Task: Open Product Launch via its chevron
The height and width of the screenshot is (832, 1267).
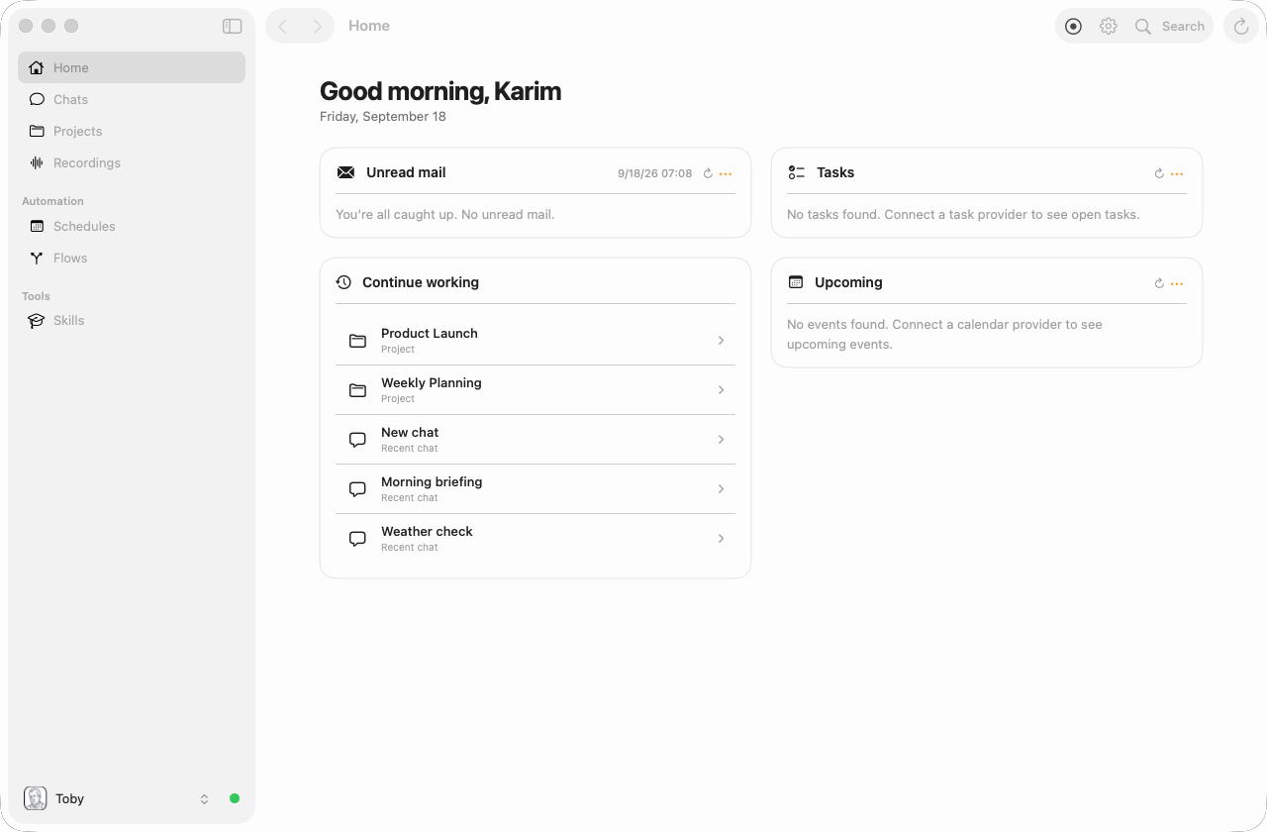Action: pos(721,341)
